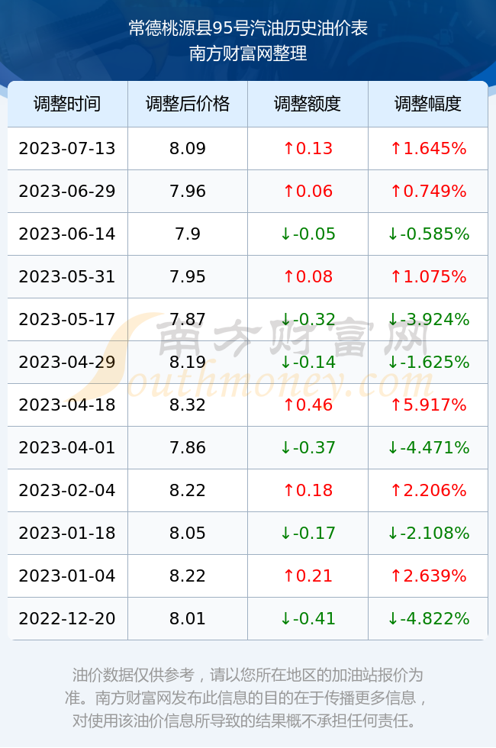496x748 pixels.
Task: Click the green down arrow before -0.41
Action: 285,618
